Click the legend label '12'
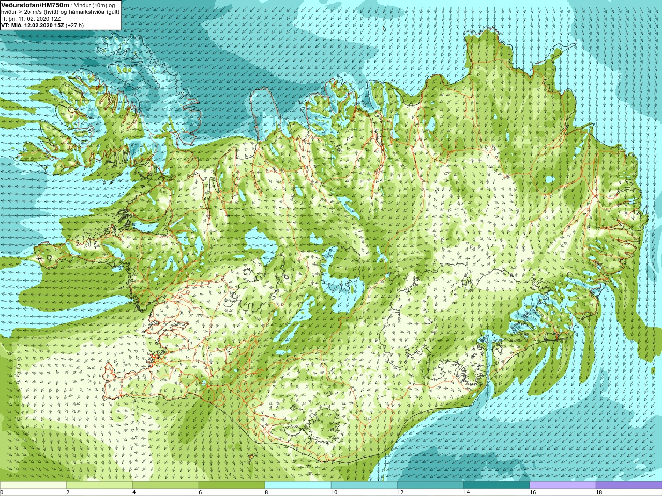 coord(400,492)
